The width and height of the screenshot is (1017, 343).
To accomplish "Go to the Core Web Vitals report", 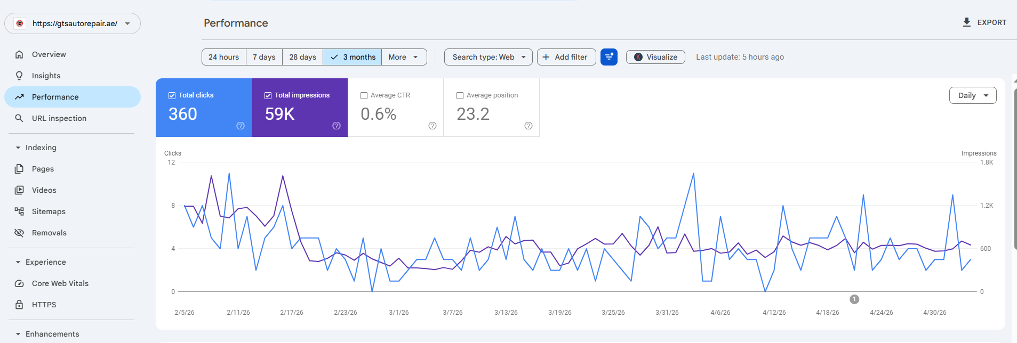I will [73, 283].
